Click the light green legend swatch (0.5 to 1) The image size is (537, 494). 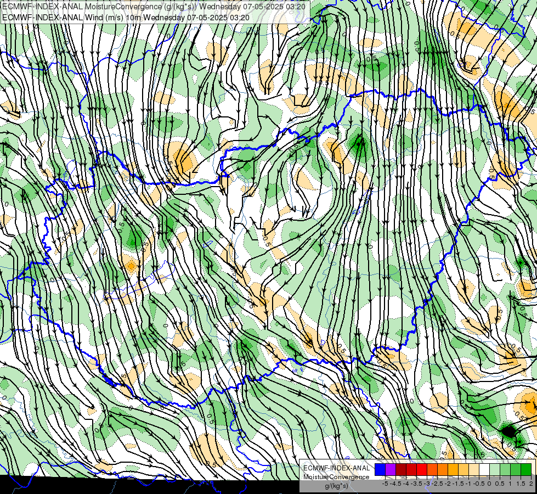point(505,469)
